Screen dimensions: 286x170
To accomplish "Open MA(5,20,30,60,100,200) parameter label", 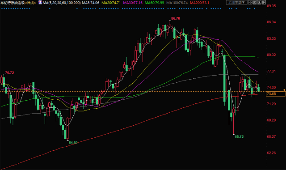I will click(62, 3).
